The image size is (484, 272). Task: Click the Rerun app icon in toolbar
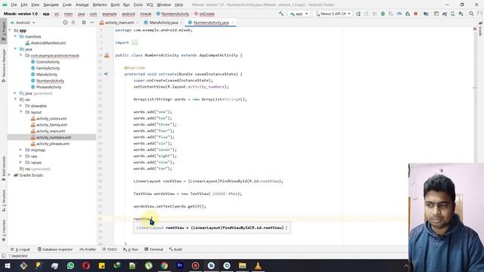(358, 14)
